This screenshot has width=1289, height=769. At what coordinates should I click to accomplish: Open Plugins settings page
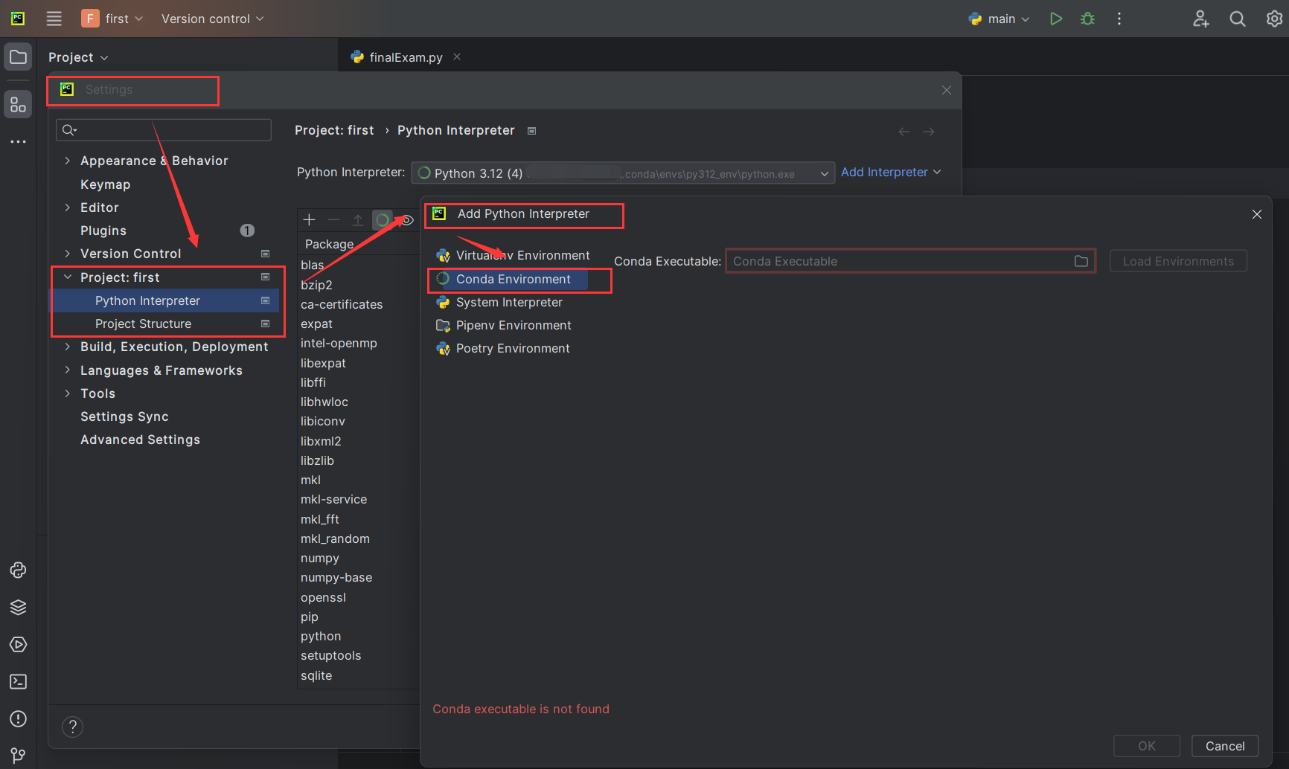[103, 231]
